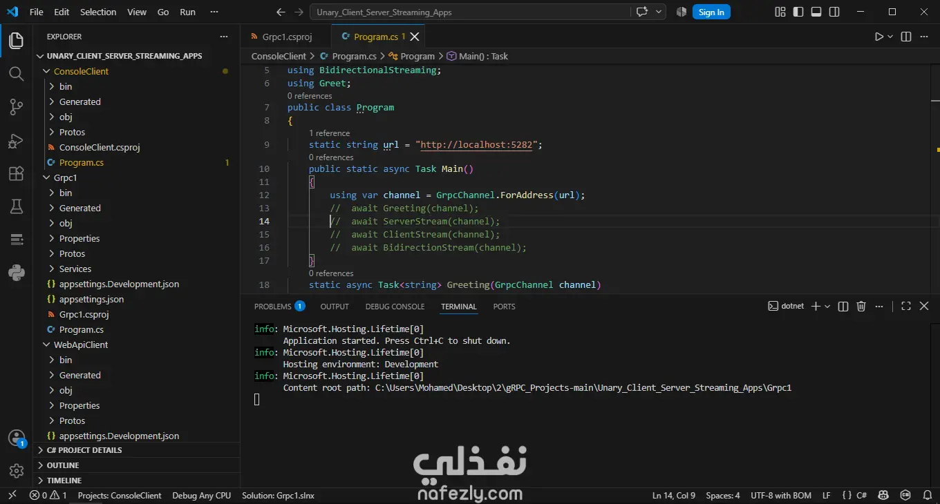This screenshot has width=940, height=504.
Task: Open terminal panel ellipsis actions
Action: point(878,306)
